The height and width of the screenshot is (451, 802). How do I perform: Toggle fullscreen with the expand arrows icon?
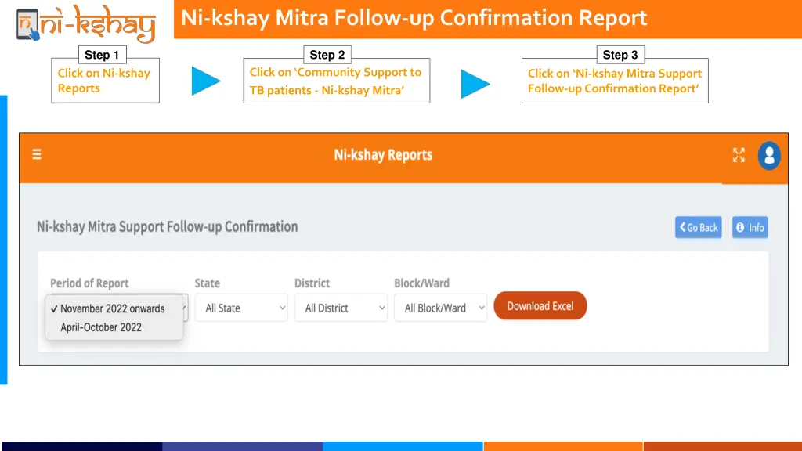pyautogui.click(x=739, y=155)
